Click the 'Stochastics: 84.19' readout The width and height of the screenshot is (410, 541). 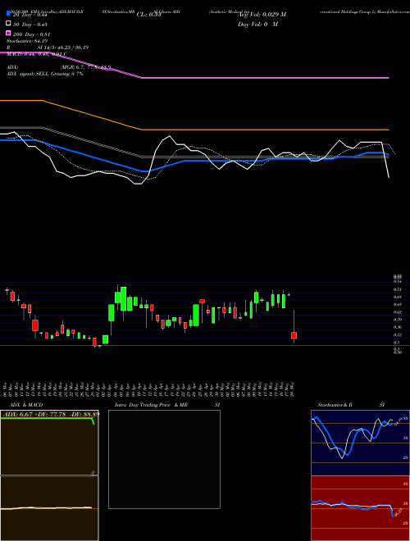pyautogui.click(x=25, y=41)
